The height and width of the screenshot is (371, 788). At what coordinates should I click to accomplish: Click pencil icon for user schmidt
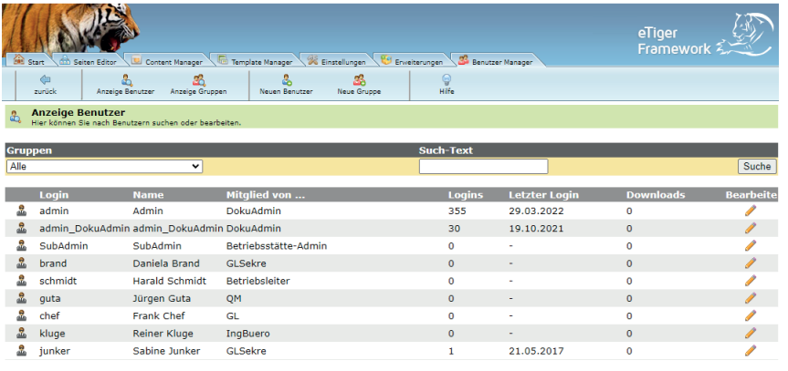point(751,281)
